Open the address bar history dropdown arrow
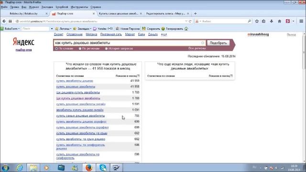This screenshot has width=306, height=172. (x=186, y=21)
